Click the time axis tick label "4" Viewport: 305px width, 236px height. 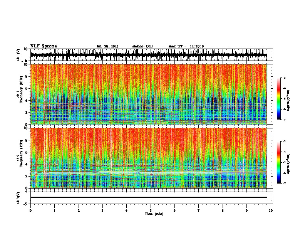127,211
